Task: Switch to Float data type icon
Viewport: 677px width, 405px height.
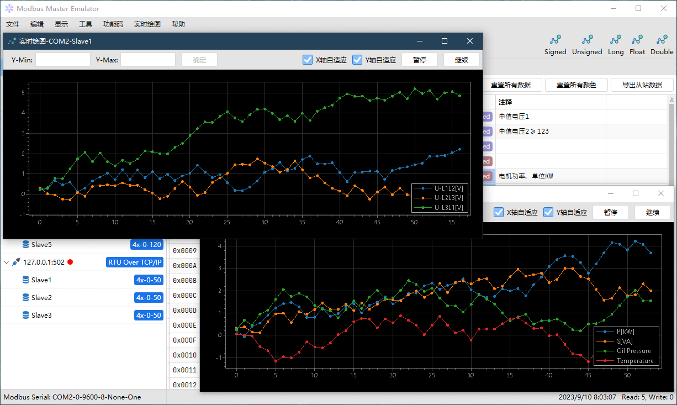Action: [x=637, y=40]
